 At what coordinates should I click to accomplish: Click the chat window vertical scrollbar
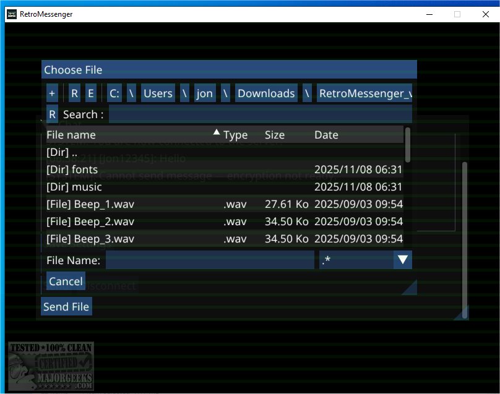465,240
